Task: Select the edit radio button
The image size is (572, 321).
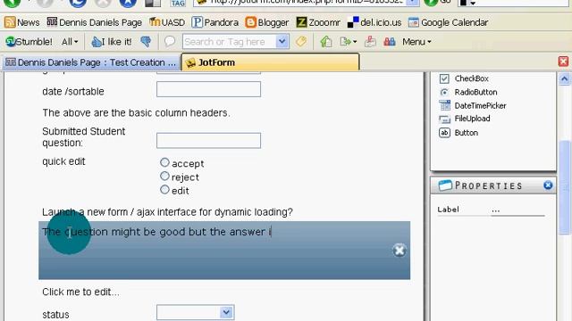Action: coord(164,190)
